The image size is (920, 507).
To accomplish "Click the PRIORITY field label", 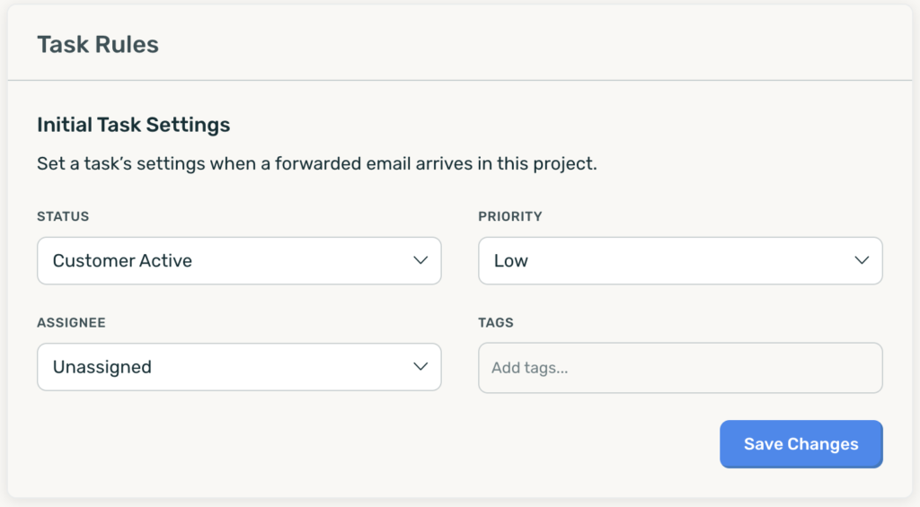I will pos(510,216).
